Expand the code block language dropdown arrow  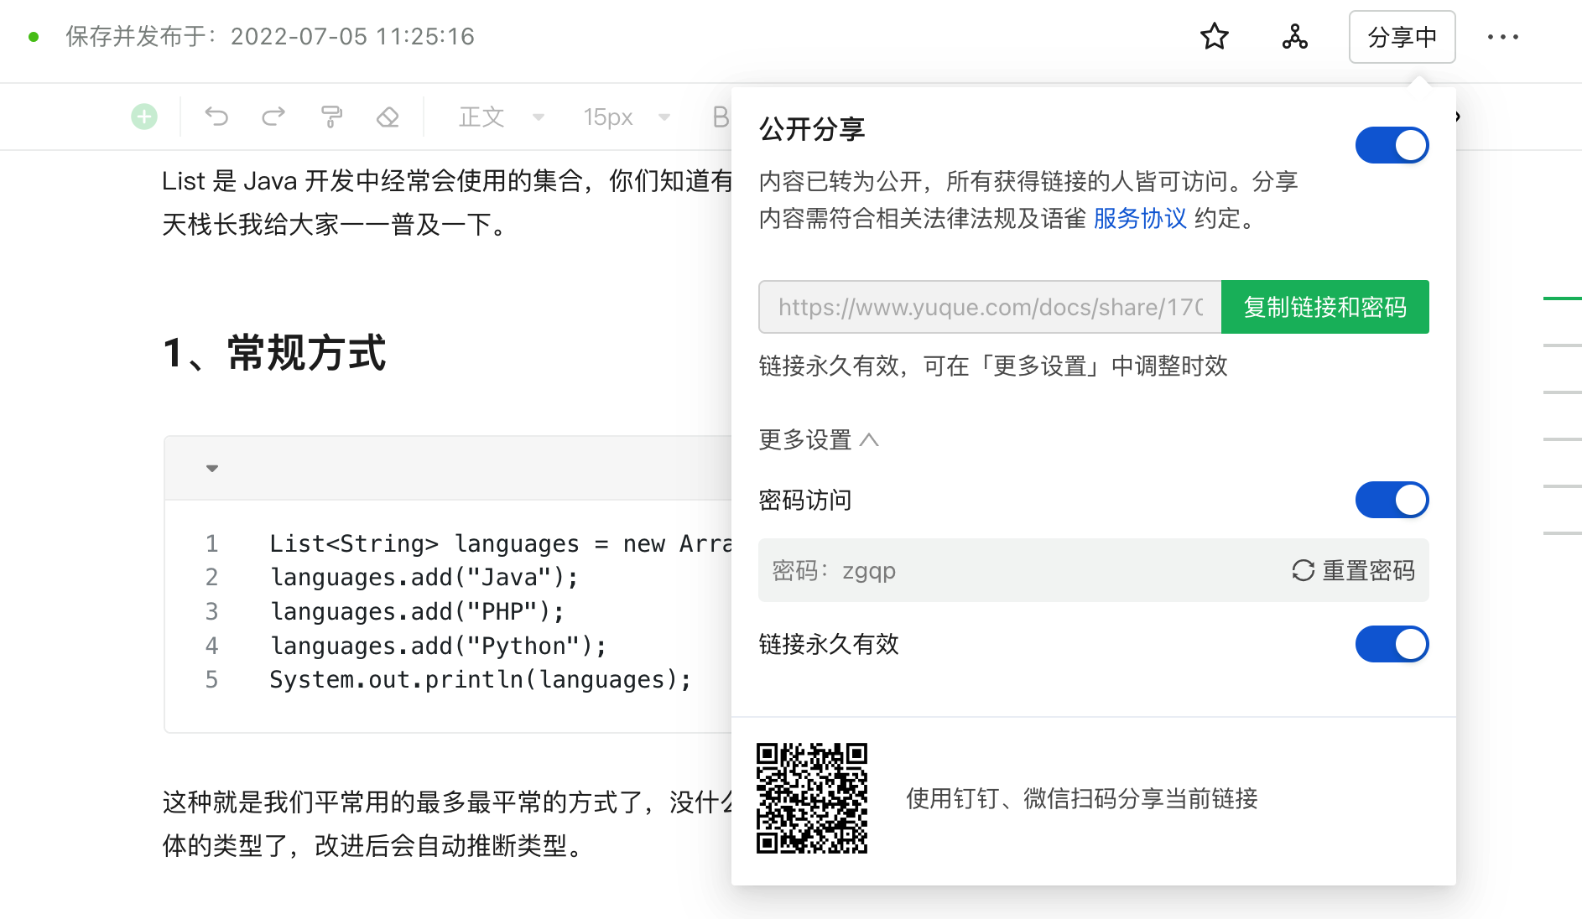[x=212, y=469]
